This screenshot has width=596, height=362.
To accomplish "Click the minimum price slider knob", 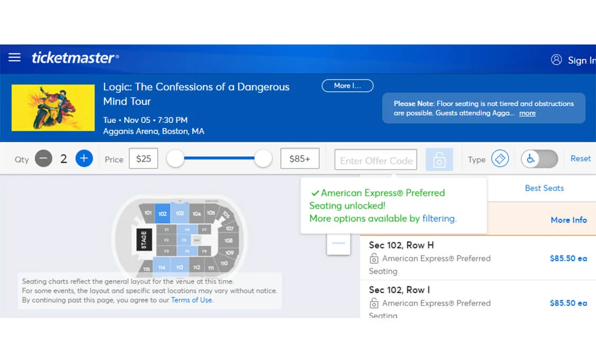I will [x=175, y=159].
